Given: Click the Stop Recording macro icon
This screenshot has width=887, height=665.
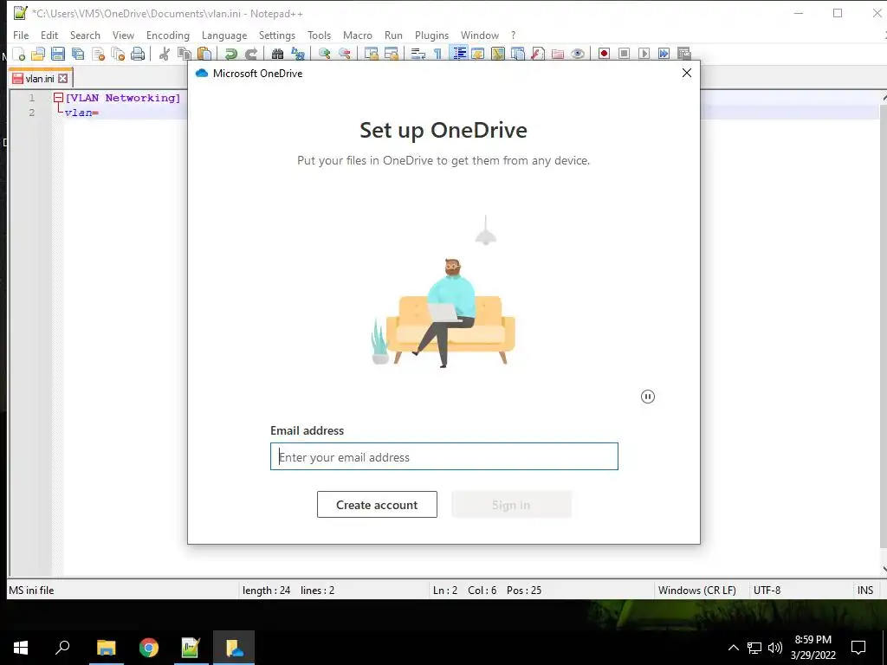Looking at the screenshot, I should point(624,54).
